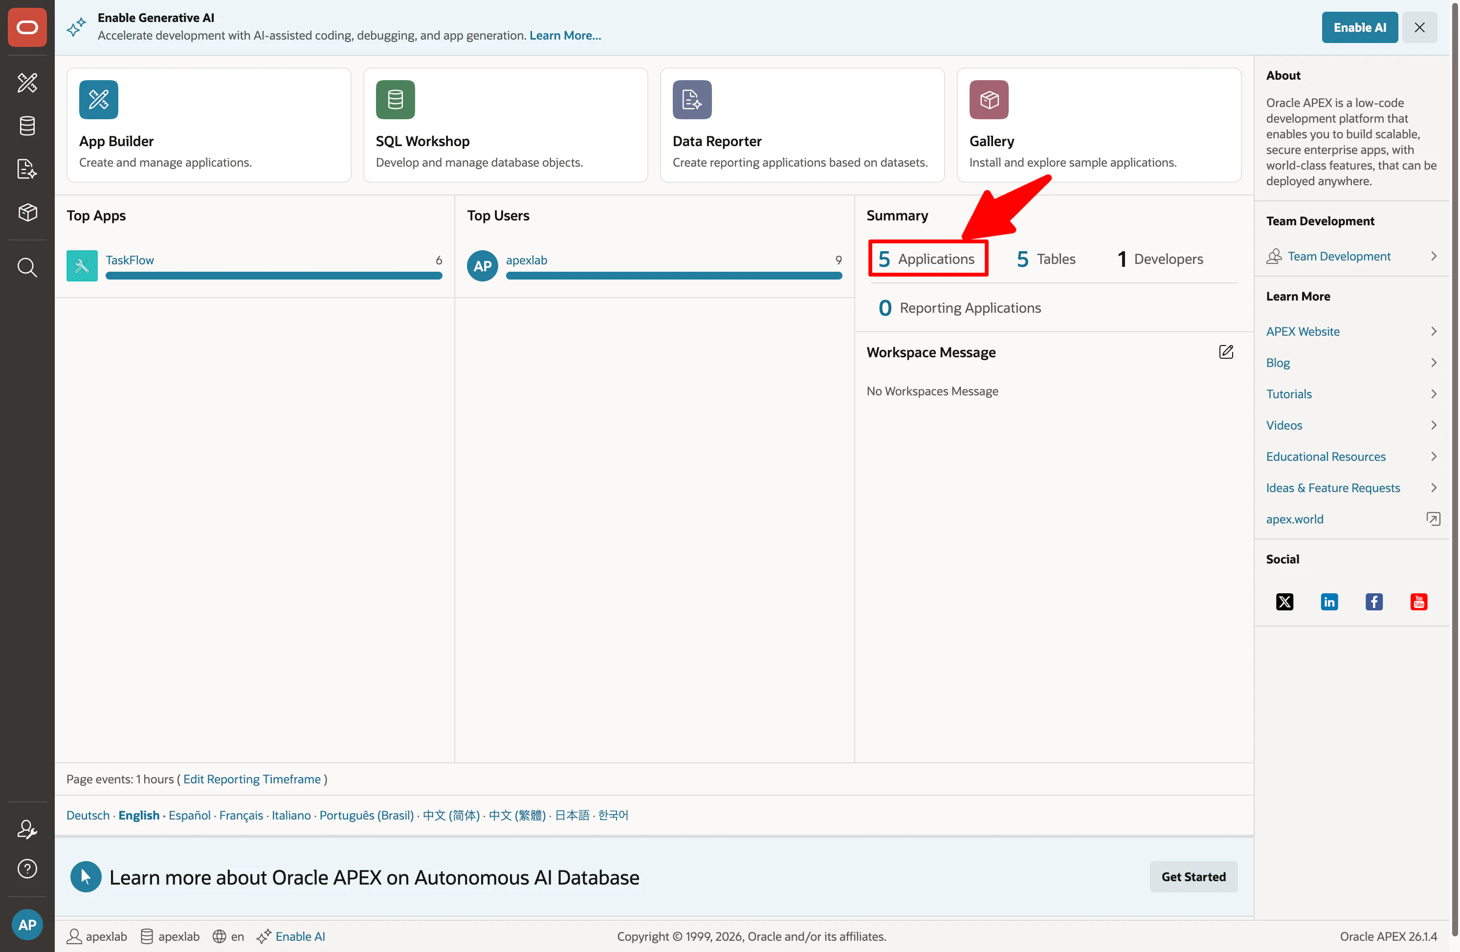The image size is (1460, 952).
Task: Open the Ideas & Feature Requests link
Action: 1333,487
